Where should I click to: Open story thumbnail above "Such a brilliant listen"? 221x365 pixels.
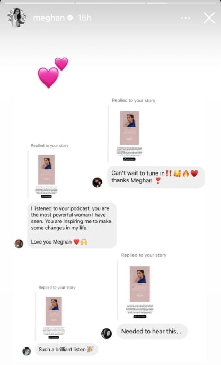[x=54, y=318]
